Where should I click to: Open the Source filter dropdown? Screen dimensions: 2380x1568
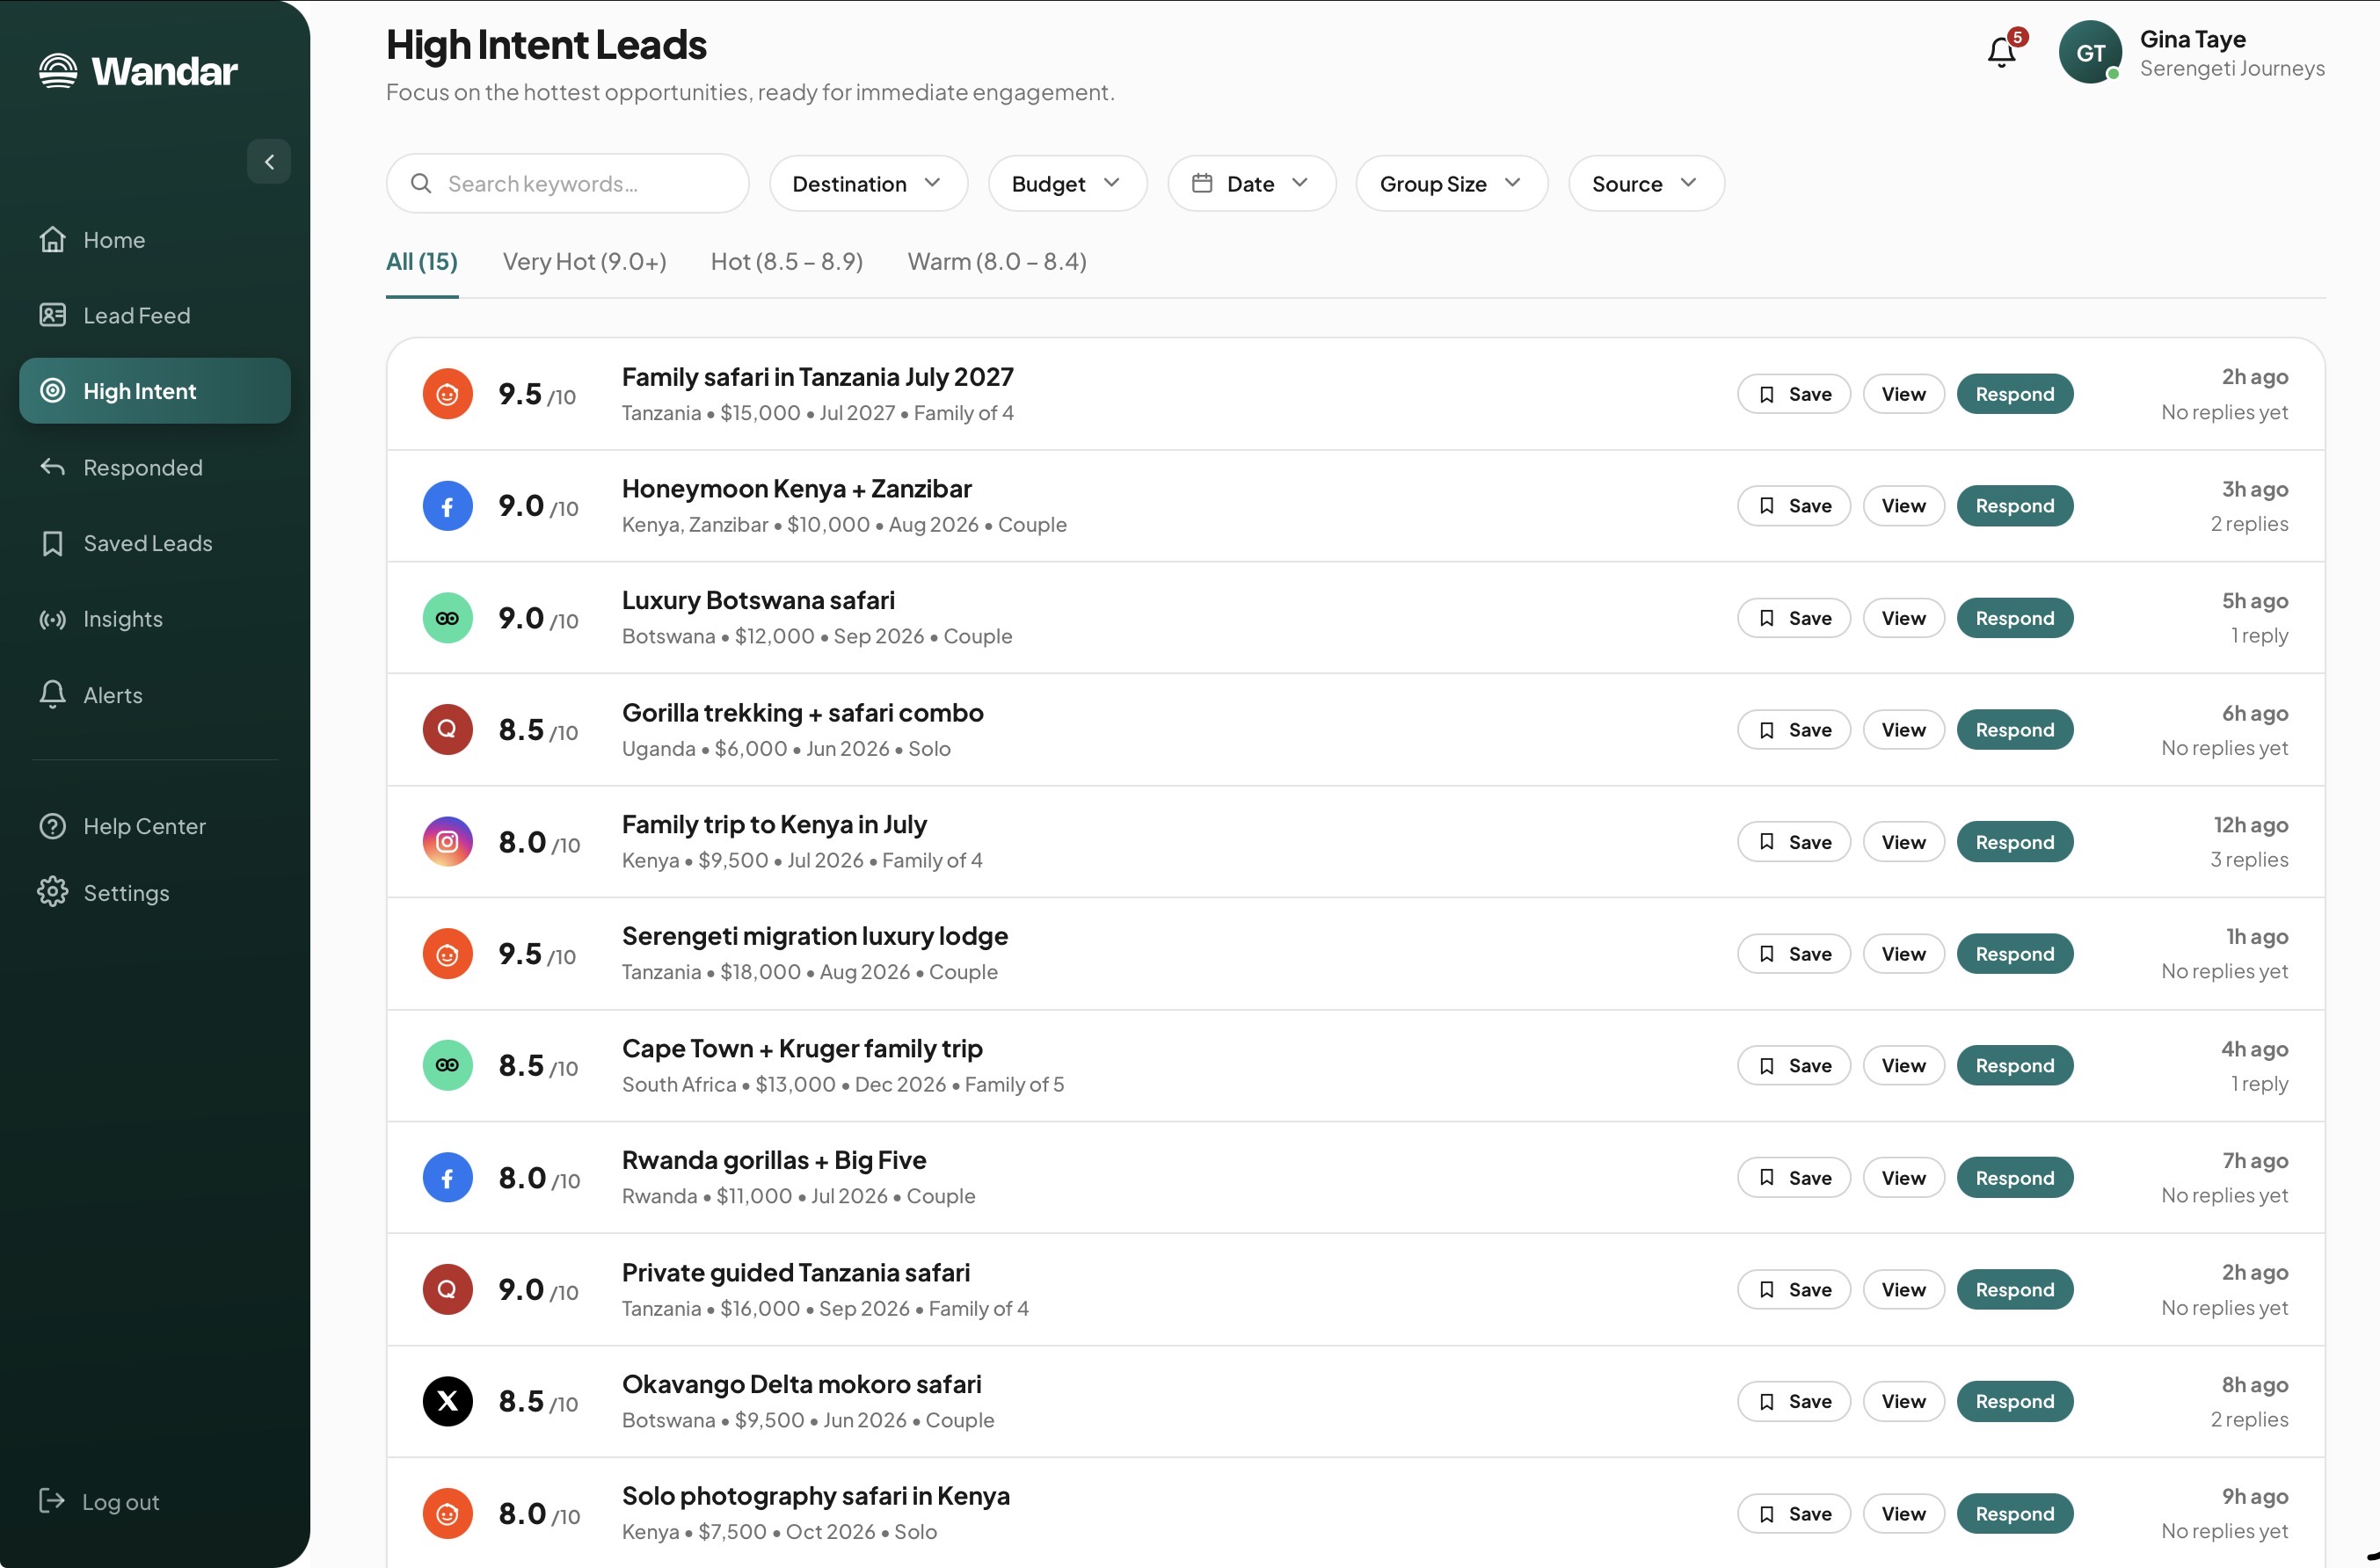(1646, 184)
